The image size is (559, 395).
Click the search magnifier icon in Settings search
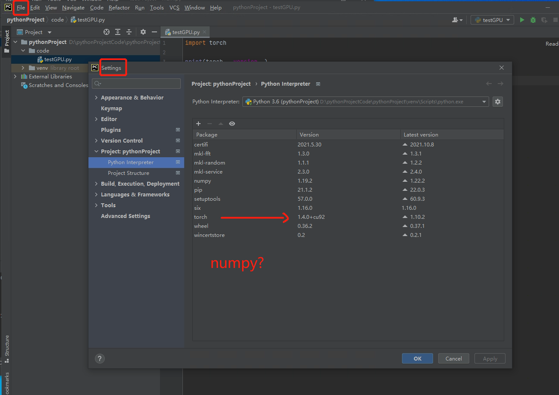click(97, 84)
